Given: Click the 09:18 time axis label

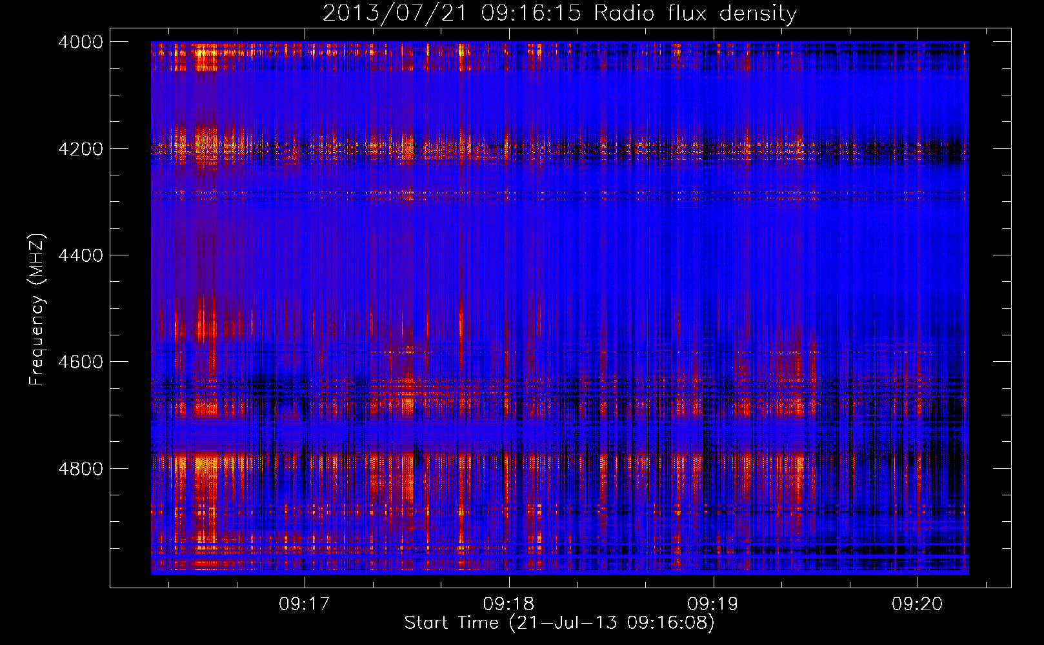Looking at the screenshot, I should (x=508, y=604).
